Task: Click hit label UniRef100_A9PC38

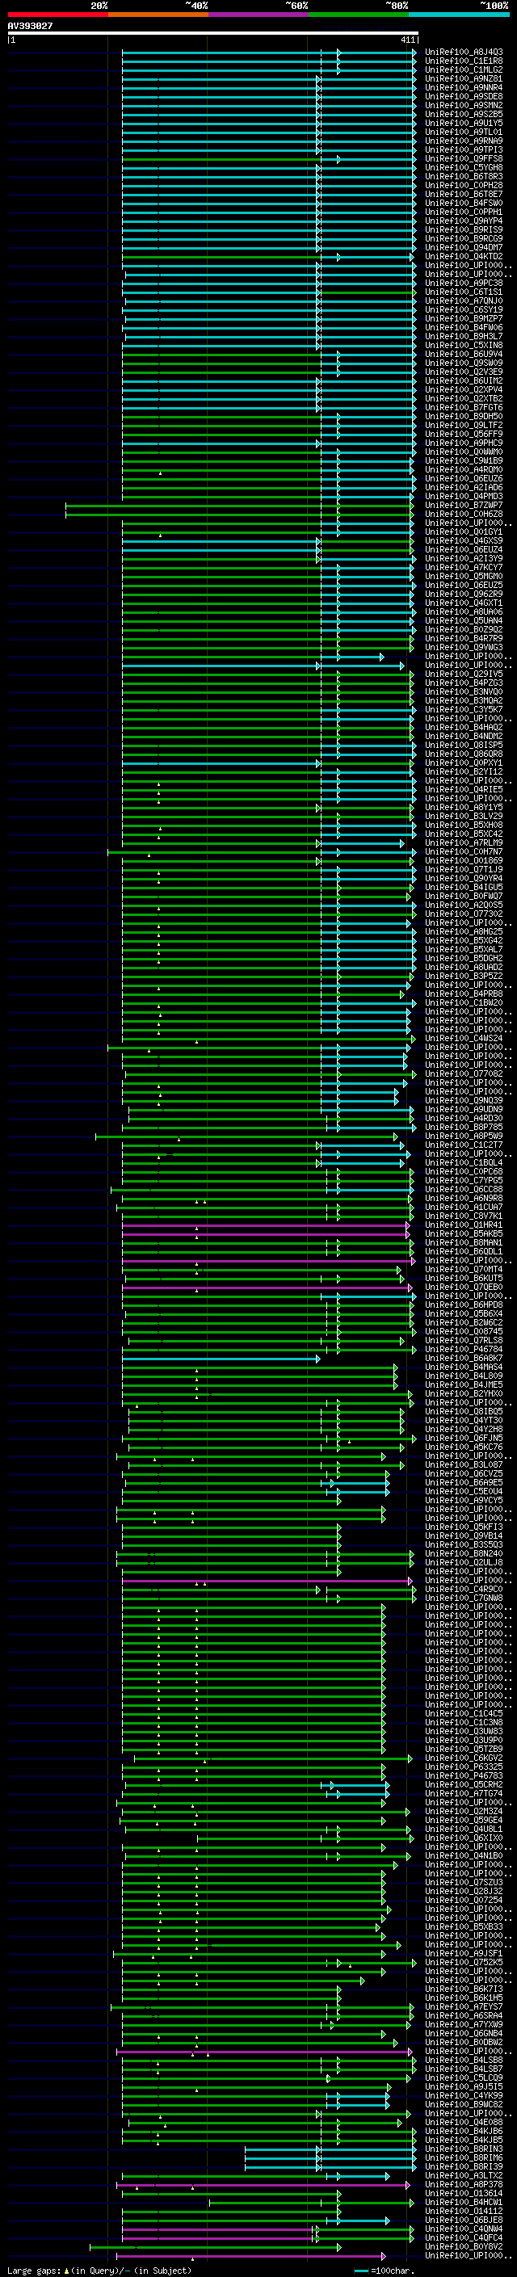Action: (x=464, y=284)
